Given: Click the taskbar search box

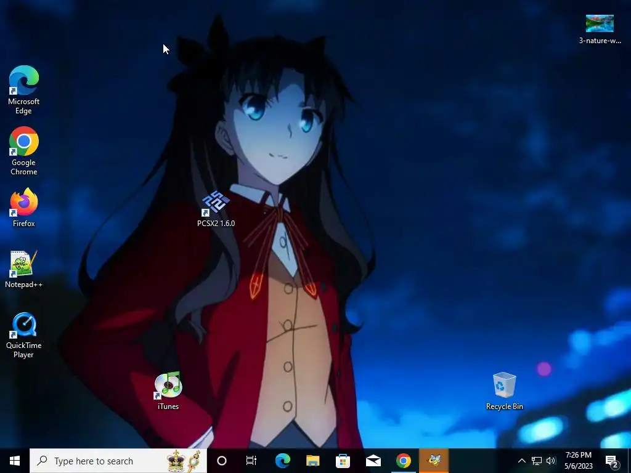Looking at the screenshot, I should [118, 461].
